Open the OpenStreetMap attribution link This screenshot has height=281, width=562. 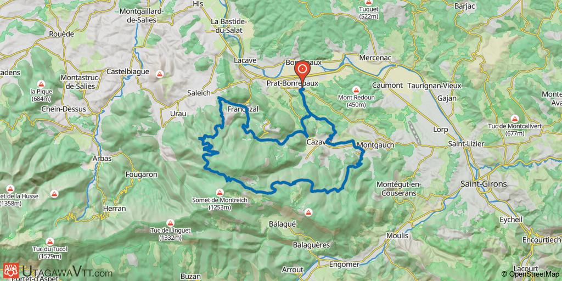[x=531, y=274]
